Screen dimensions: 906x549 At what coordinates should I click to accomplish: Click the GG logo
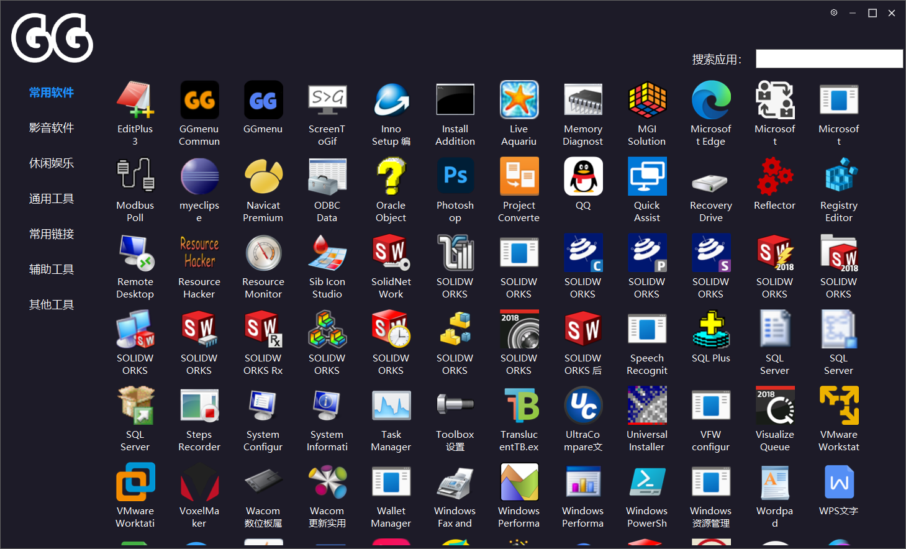pyautogui.click(x=52, y=38)
